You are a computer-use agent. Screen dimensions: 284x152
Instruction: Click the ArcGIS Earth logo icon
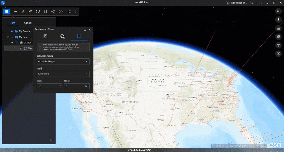3,3
